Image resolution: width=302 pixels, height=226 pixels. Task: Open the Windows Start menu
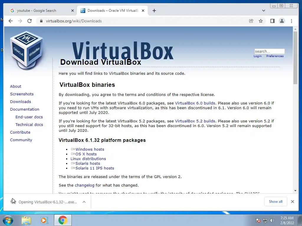[8, 220]
